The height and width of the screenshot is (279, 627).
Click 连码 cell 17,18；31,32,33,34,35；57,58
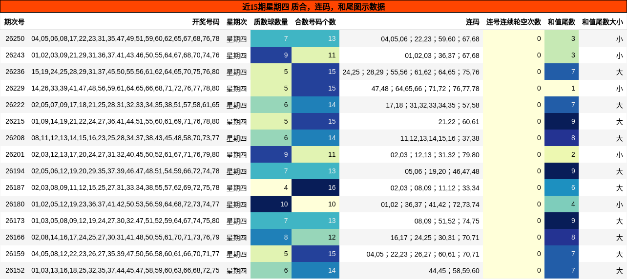click(433, 105)
